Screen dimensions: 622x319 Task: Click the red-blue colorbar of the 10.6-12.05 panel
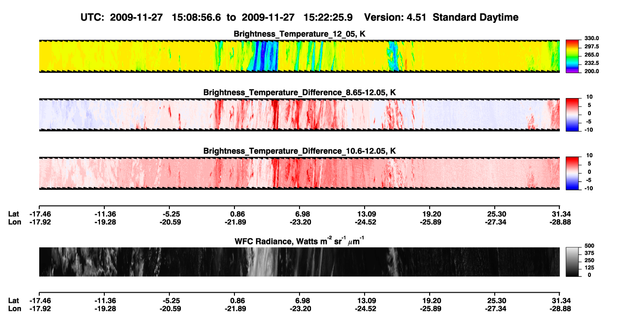click(x=572, y=172)
